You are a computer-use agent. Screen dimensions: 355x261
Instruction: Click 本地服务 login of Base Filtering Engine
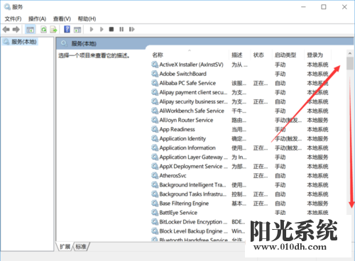click(x=317, y=204)
